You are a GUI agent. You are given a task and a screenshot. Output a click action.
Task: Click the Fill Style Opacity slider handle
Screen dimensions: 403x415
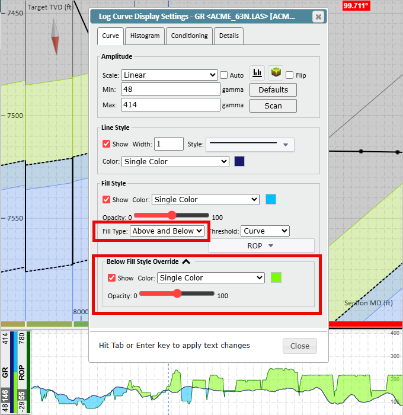(172, 215)
